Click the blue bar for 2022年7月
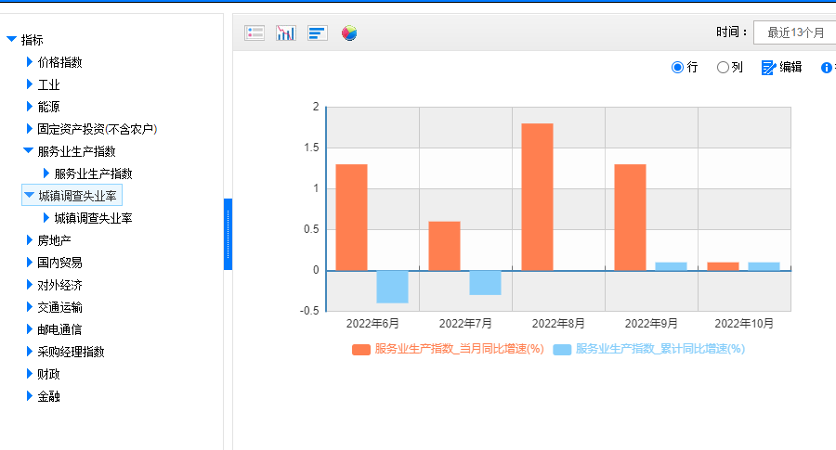836x450 pixels. click(x=485, y=283)
